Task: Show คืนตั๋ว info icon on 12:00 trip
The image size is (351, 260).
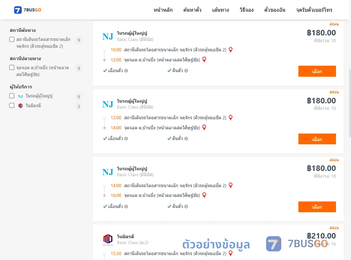Action: coord(186,139)
